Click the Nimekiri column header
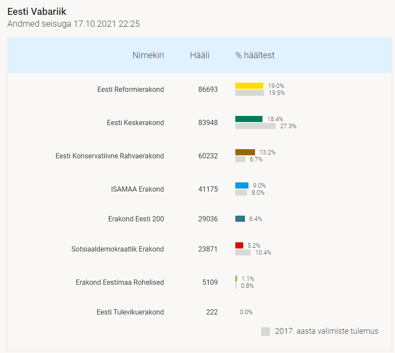The width and height of the screenshot is (395, 353). click(x=148, y=55)
